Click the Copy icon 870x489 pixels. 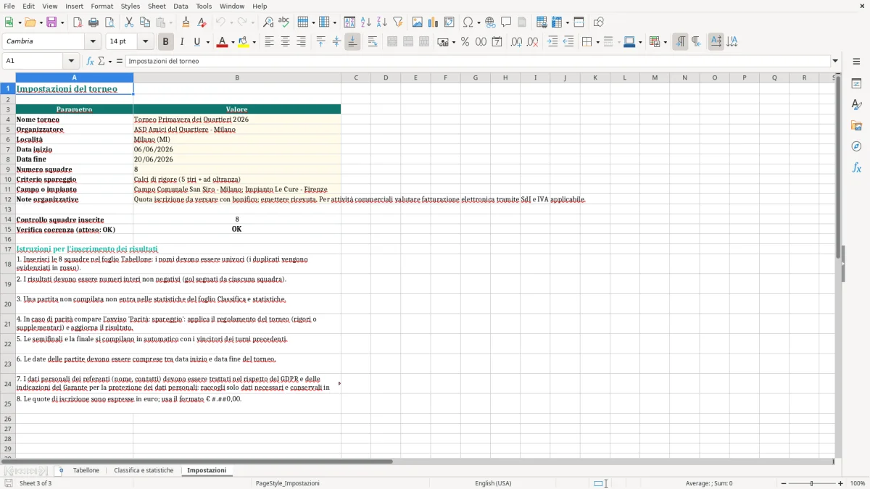pyautogui.click(x=144, y=22)
